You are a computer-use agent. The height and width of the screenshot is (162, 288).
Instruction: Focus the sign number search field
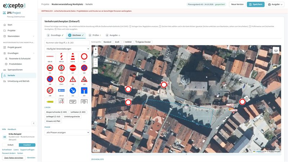[67, 42]
